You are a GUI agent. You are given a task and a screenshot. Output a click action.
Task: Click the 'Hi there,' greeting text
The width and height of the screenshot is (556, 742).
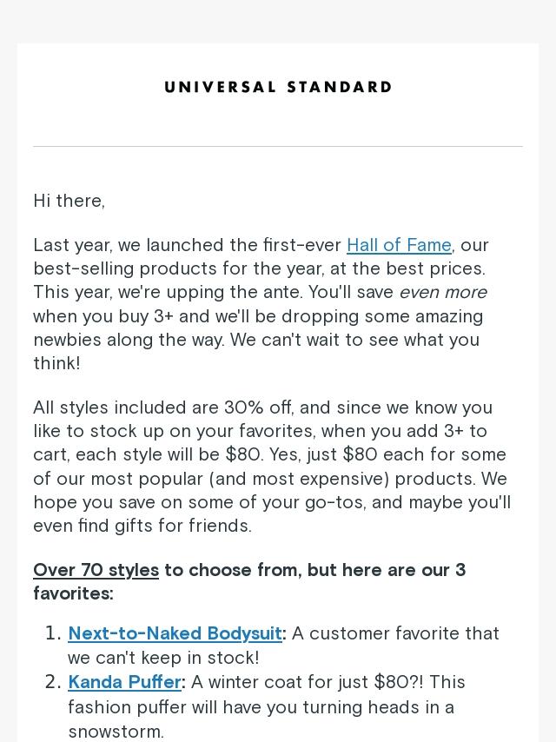coord(69,201)
